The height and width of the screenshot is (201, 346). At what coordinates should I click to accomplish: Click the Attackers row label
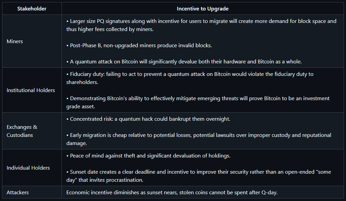point(18,192)
